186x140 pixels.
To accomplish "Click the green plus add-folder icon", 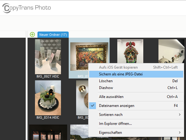I will coord(32,35).
